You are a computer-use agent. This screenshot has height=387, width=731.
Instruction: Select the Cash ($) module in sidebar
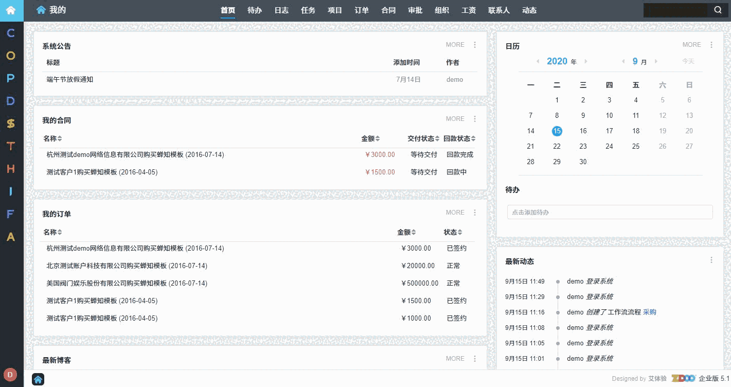point(10,124)
